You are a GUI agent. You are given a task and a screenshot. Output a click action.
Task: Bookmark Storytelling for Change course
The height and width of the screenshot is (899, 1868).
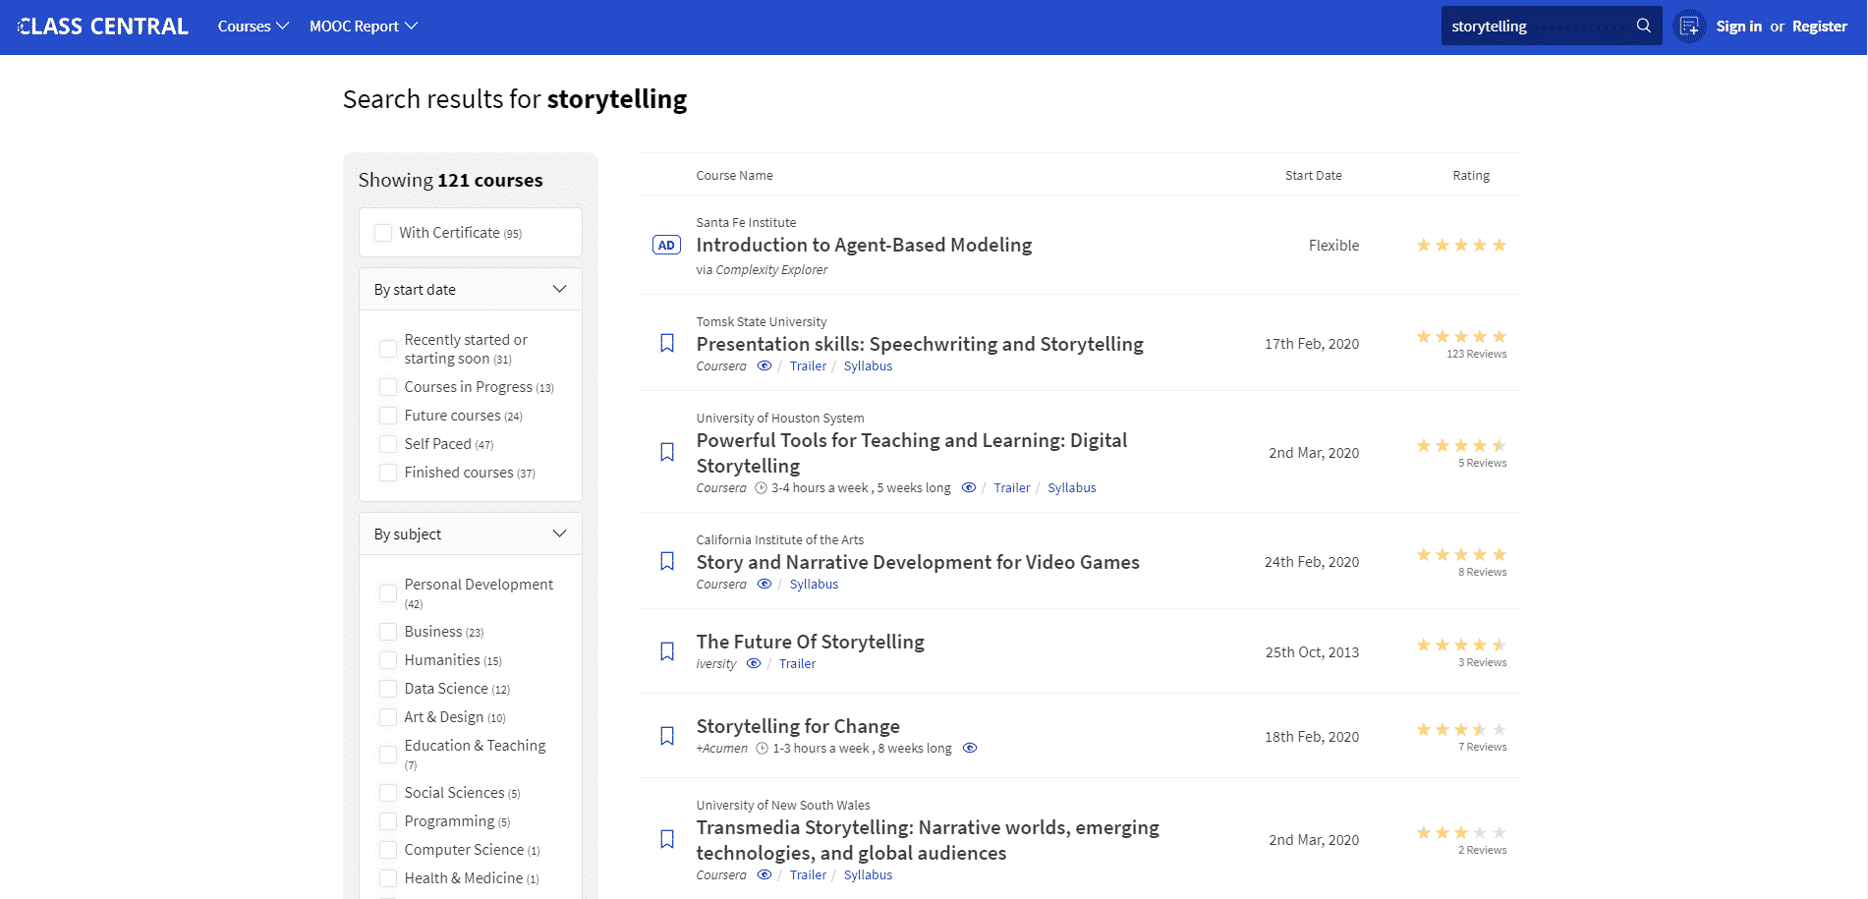tap(667, 736)
